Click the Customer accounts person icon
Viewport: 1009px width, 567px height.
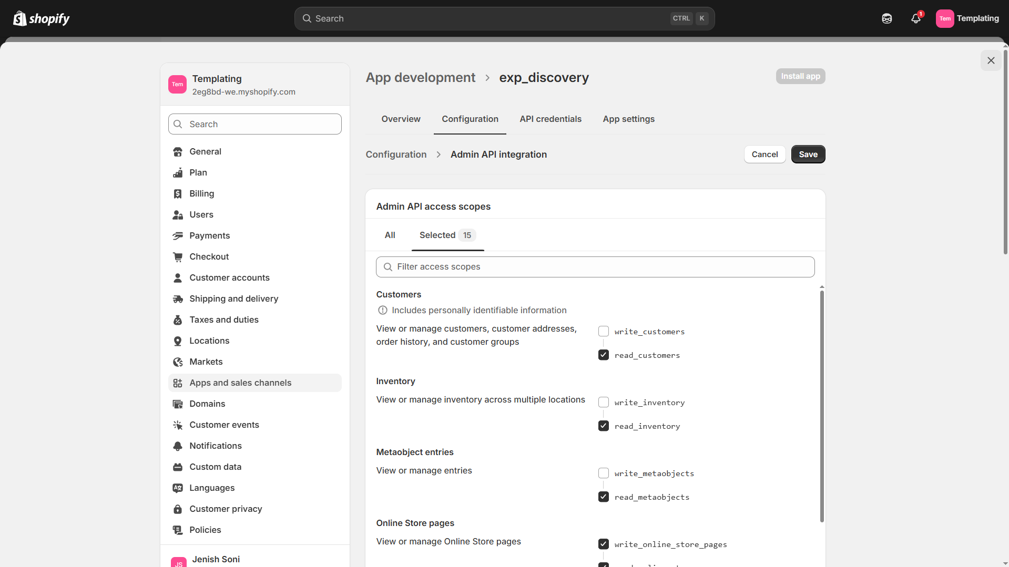tap(178, 278)
